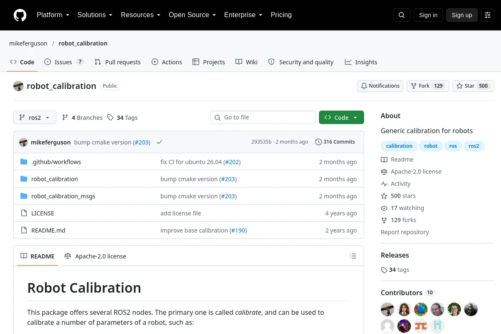The height and width of the screenshot is (334, 501).
Task: Switch to the Wiki tab
Action: (246, 62)
